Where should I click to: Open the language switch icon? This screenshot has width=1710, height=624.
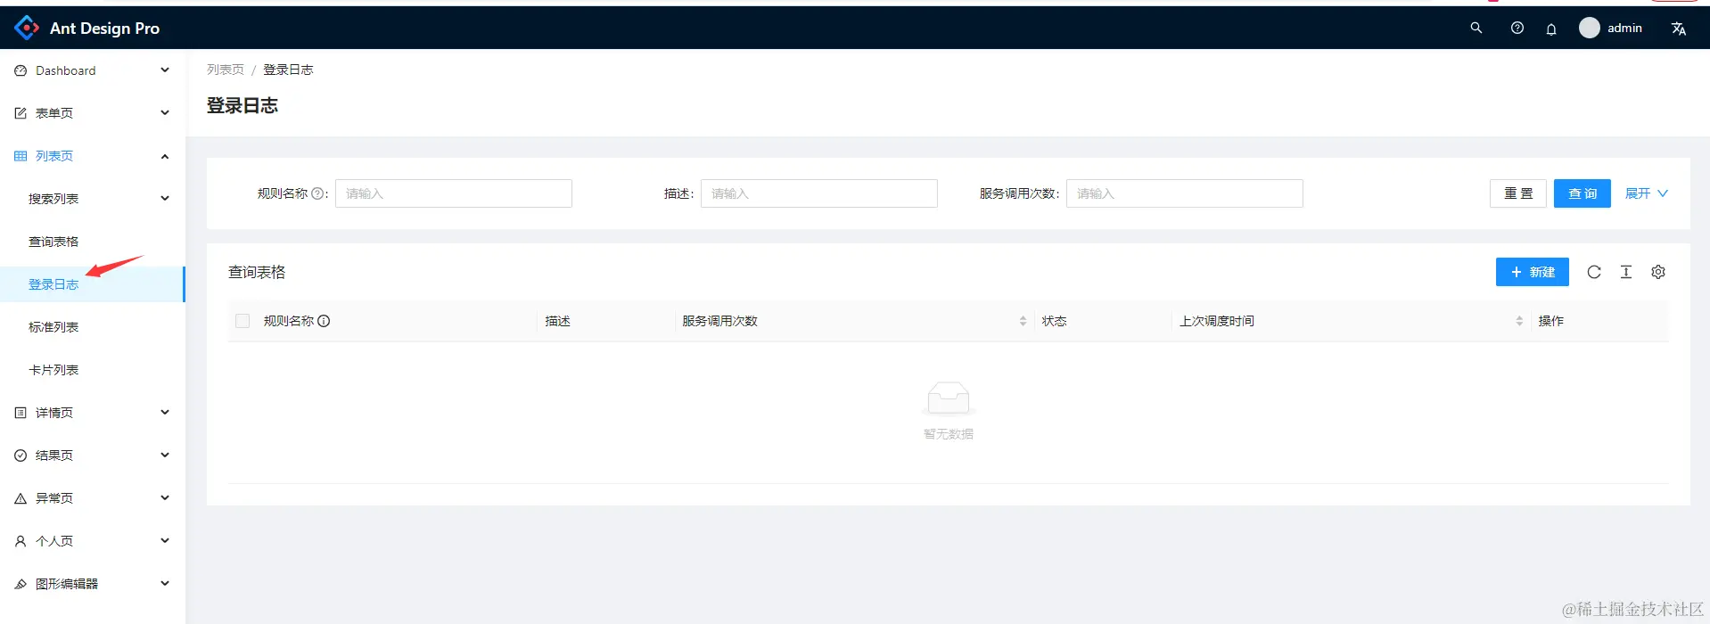[1679, 29]
